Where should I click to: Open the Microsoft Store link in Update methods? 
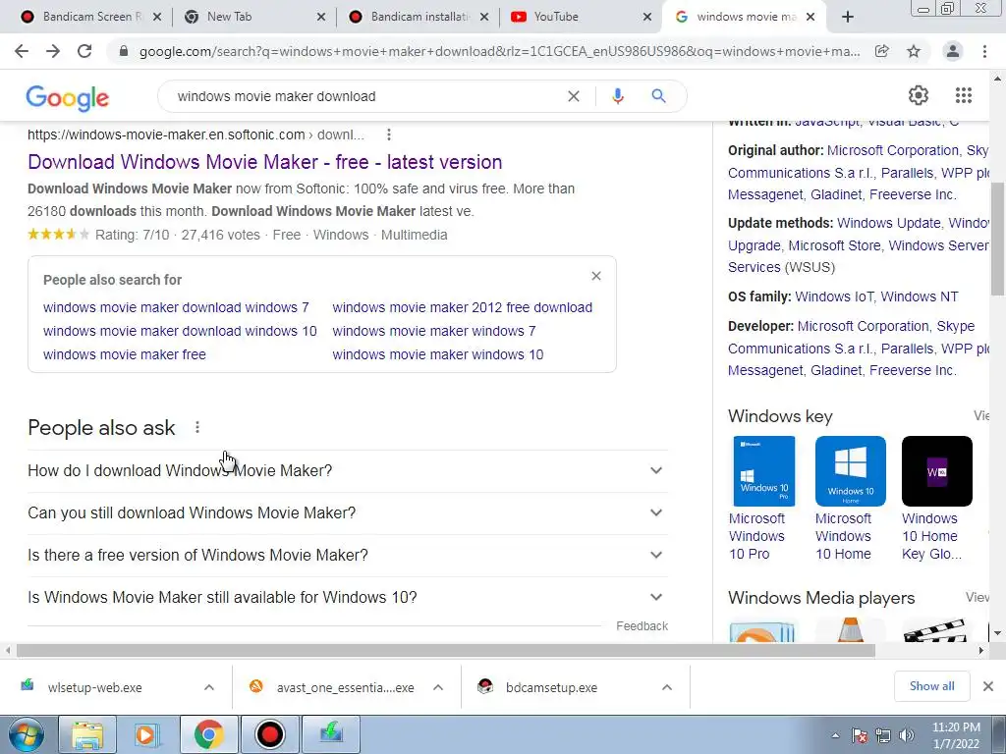(x=834, y=245)
